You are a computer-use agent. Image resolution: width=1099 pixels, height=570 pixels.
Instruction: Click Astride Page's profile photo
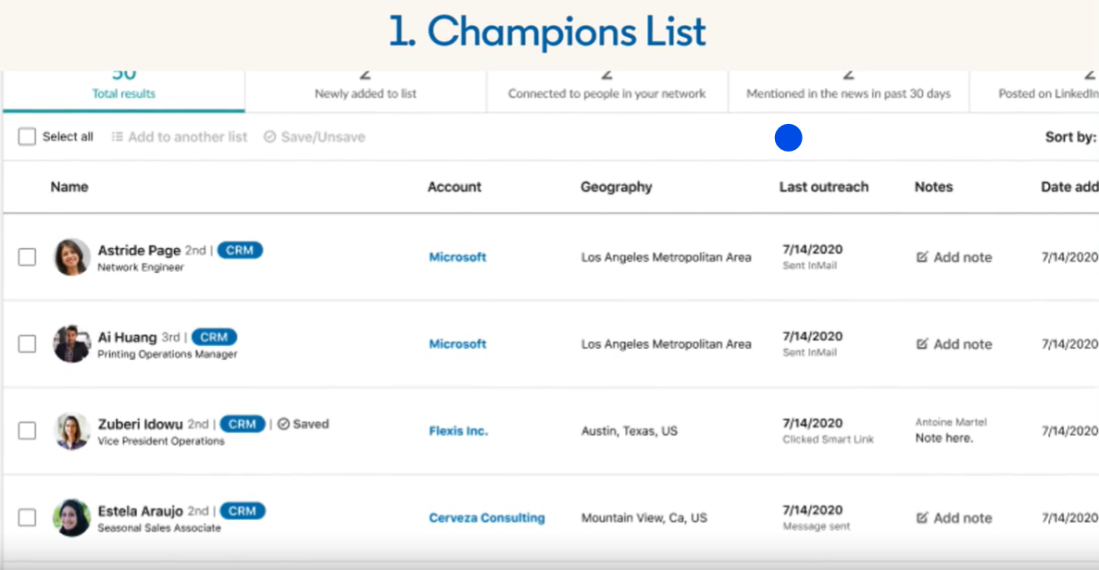point(70,257)
